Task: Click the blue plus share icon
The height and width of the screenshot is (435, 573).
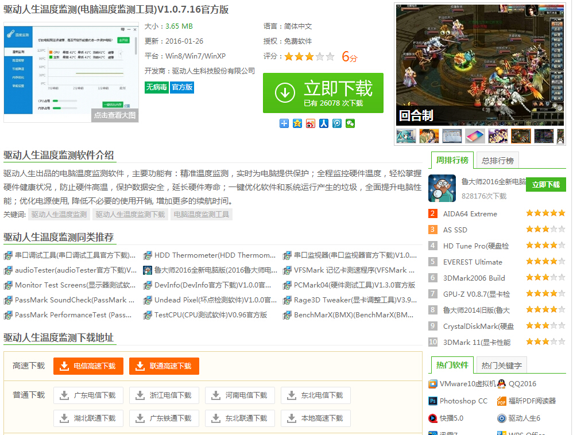Action: pyautogui.click(x=284, y=123)
